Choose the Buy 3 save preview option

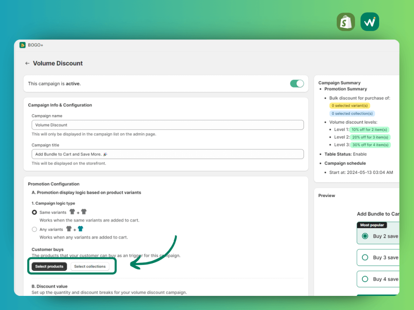tap(378, 258)
